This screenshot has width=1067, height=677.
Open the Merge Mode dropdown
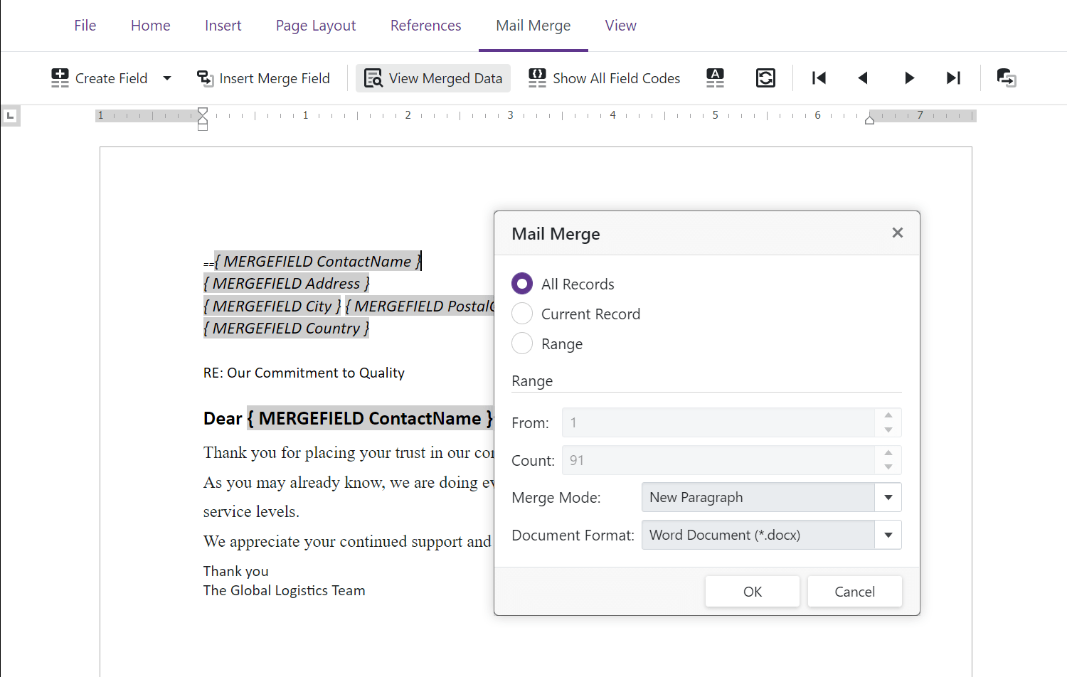(888, 497)
